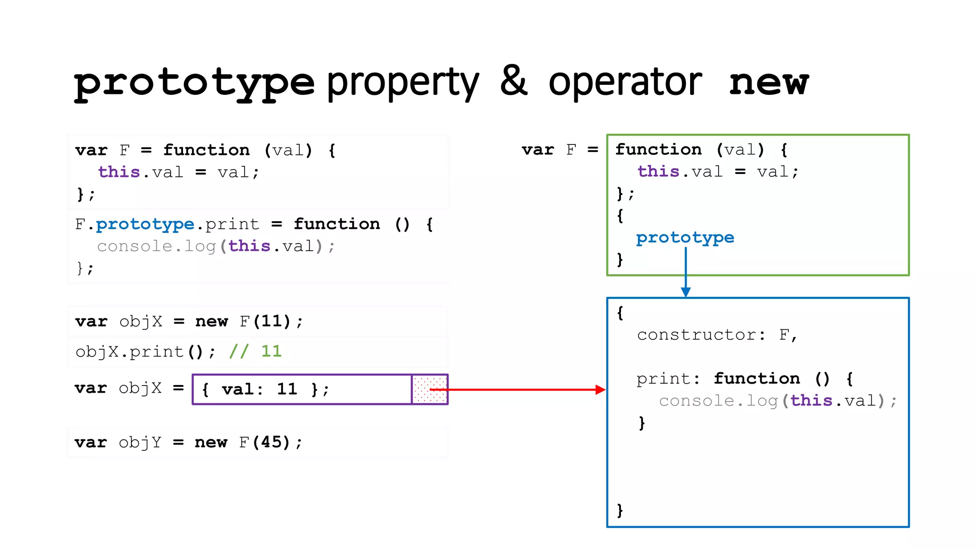Click blue 'prototype' in F.prototype.print
The image size is (976, 549).
pos(145,224)
